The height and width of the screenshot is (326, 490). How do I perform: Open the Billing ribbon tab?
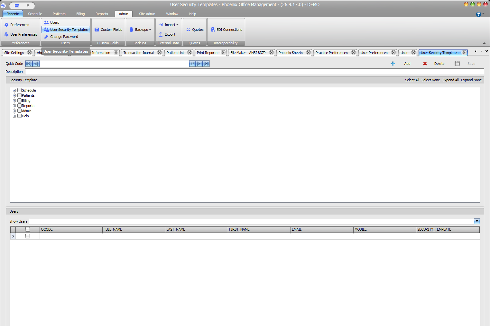pos(80,14)
